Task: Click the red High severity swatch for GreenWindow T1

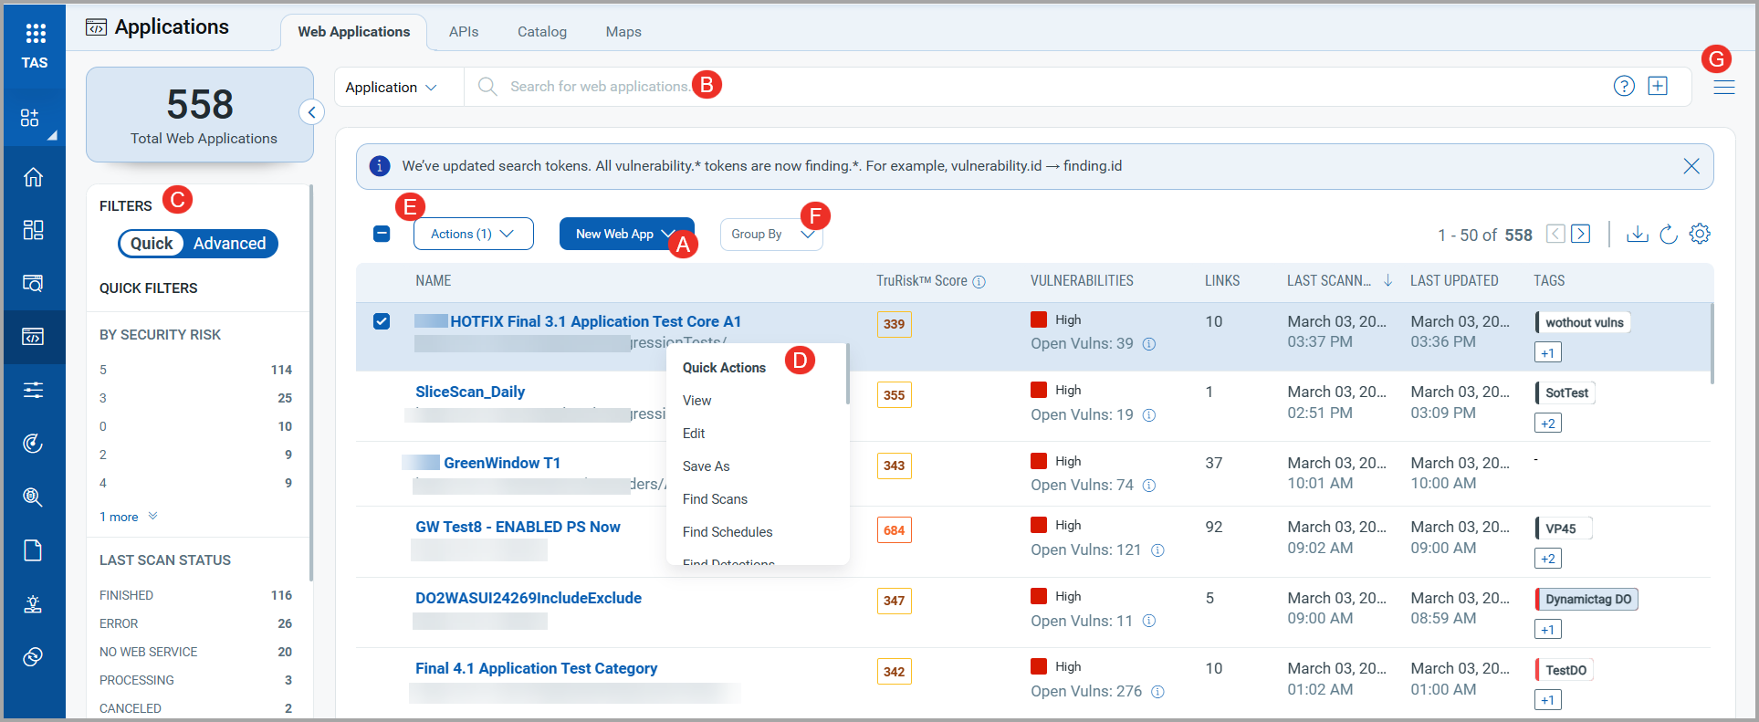Action: [x=1039, y=461]
